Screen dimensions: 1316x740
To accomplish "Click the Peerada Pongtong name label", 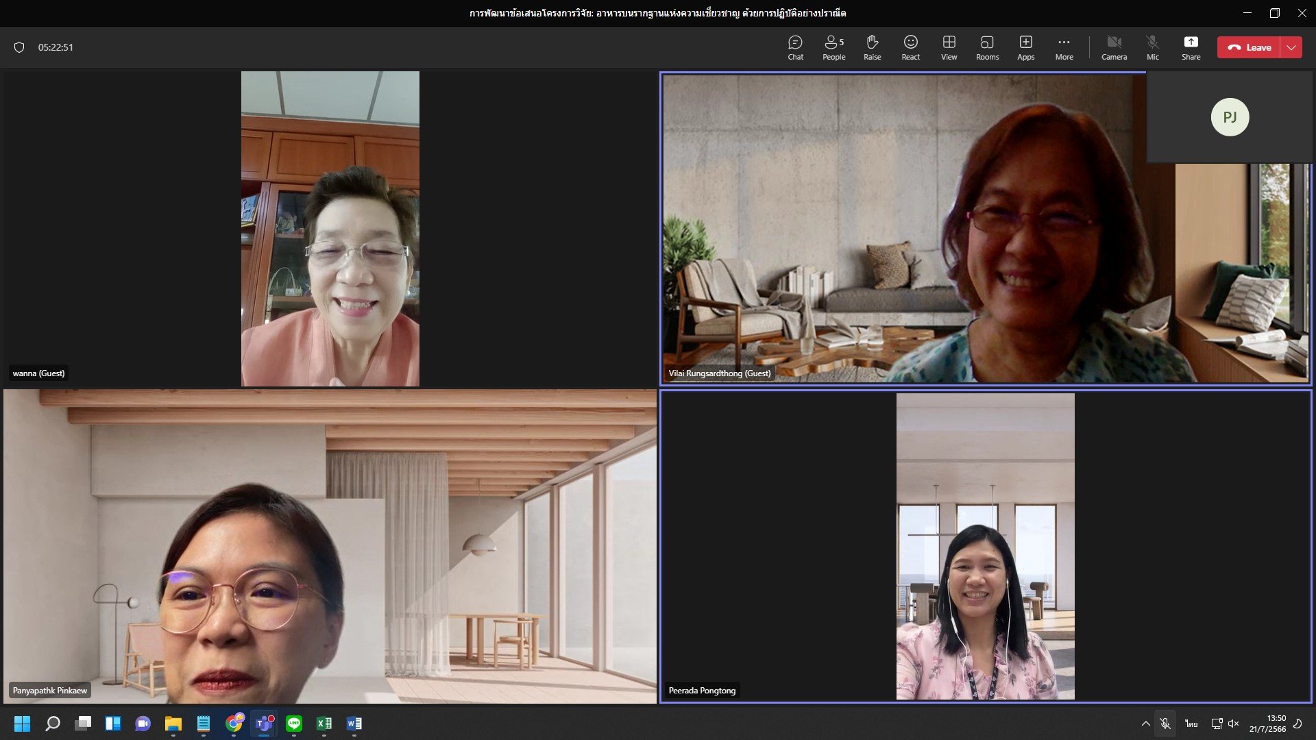I will coord(702,691).
